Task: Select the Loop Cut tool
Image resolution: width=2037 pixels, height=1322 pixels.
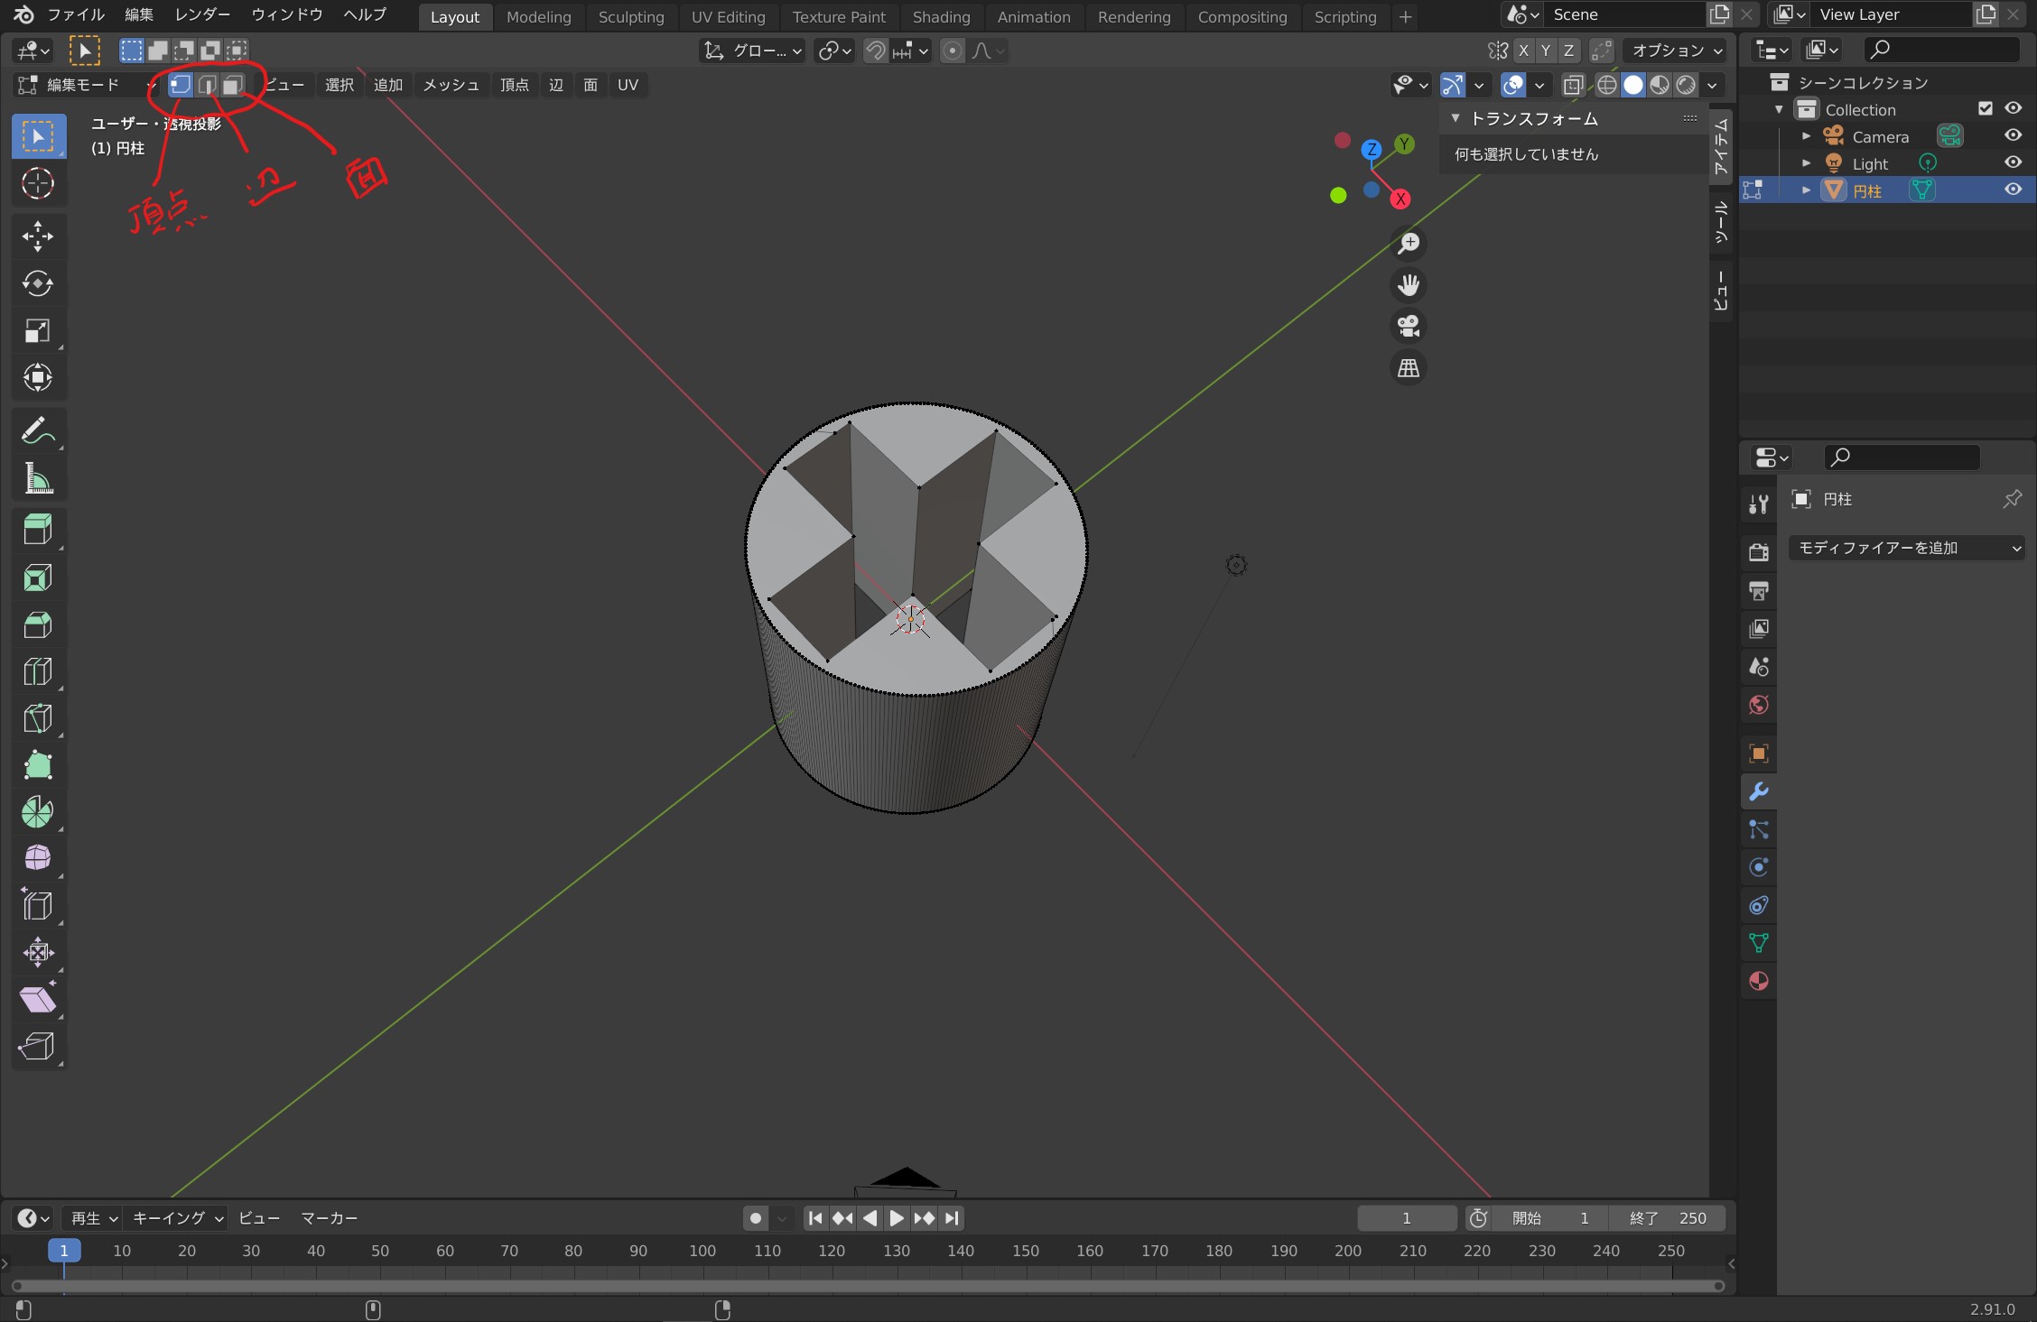Action: [x=37, y=671]
